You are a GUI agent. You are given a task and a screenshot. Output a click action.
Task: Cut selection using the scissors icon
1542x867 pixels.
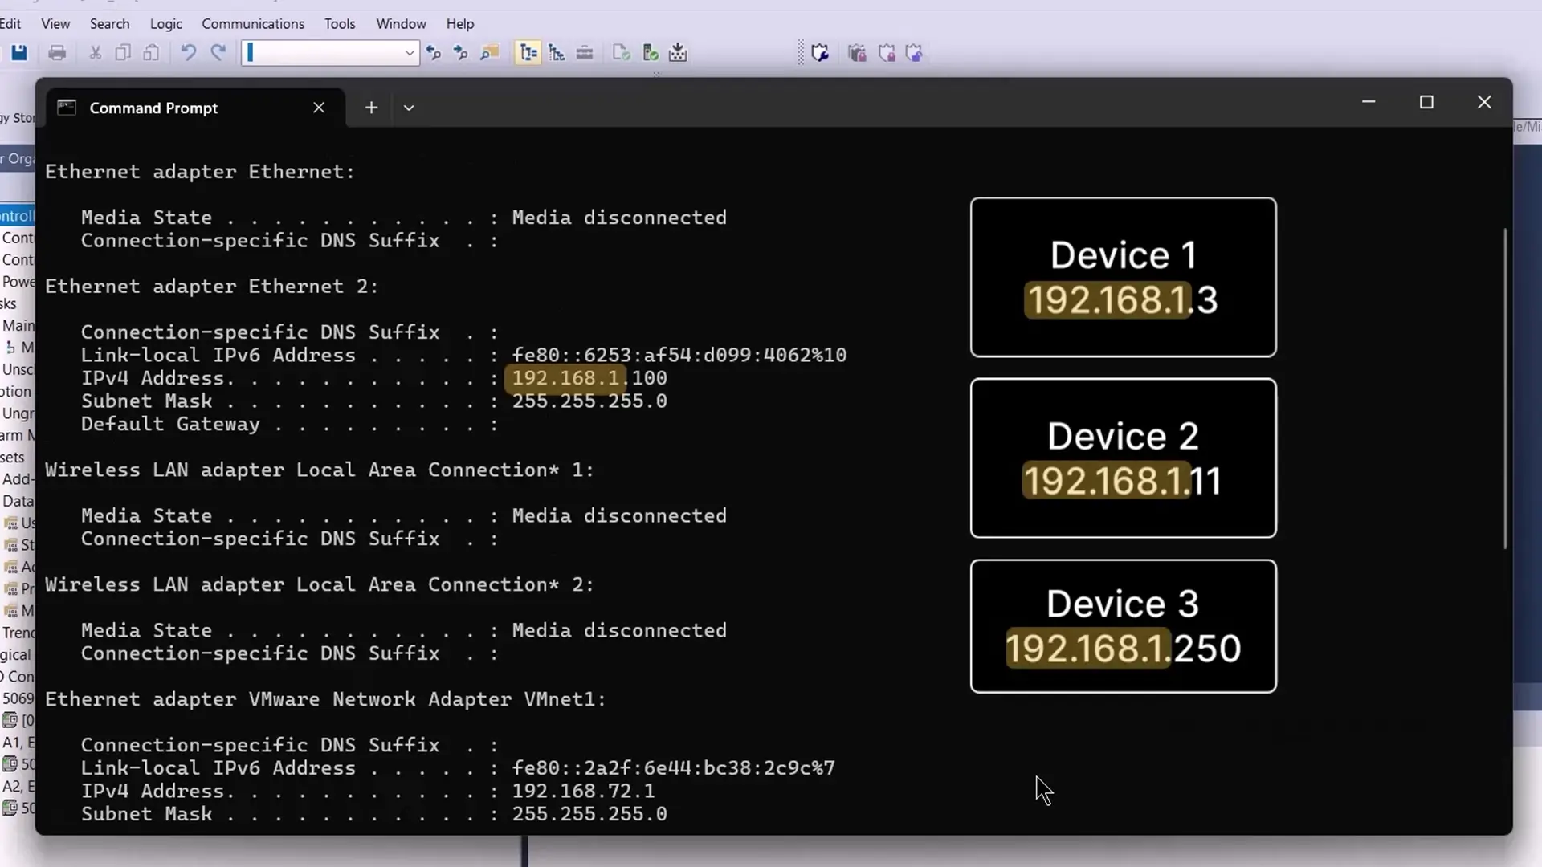click(96, 53)
